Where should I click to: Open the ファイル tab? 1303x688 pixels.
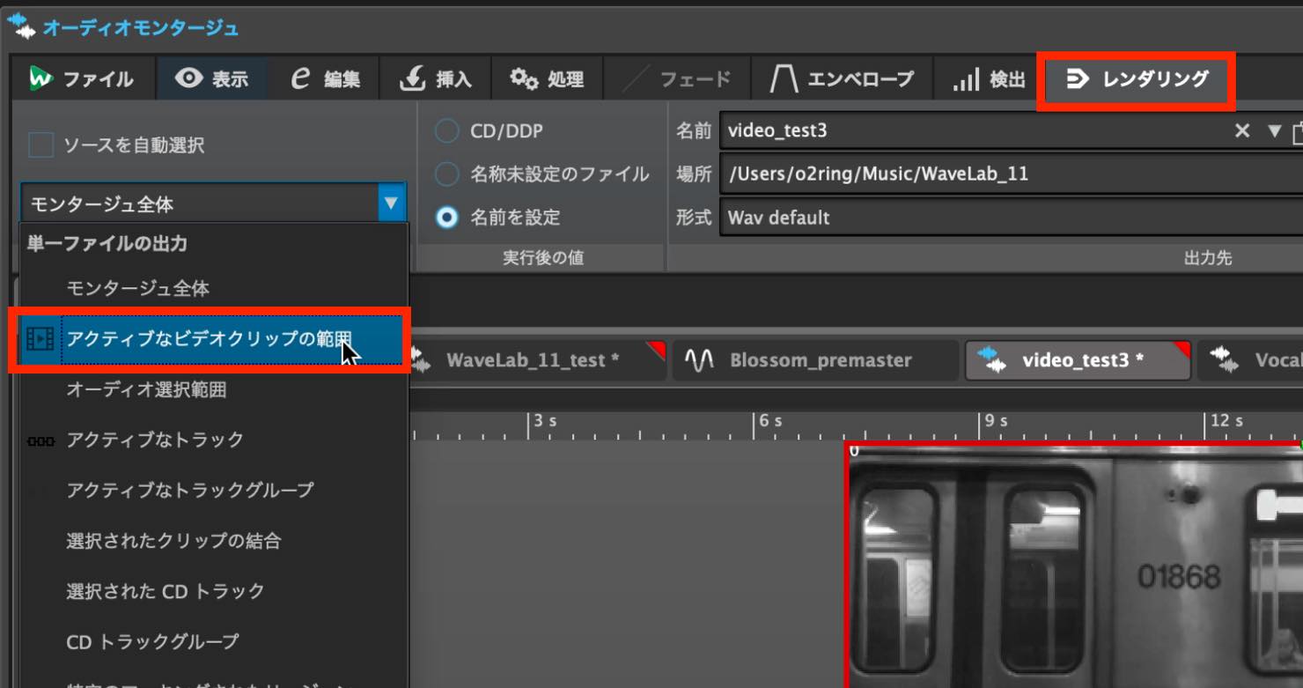coord(83,79)
